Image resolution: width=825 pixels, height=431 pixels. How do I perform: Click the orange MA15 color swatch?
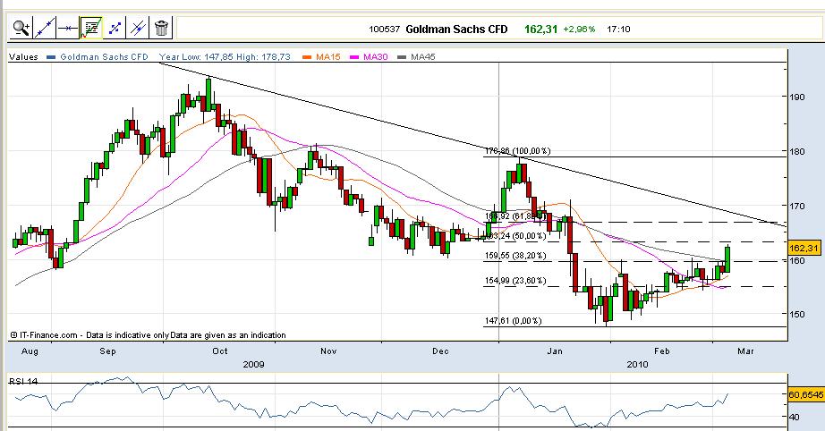coord(307,56)
